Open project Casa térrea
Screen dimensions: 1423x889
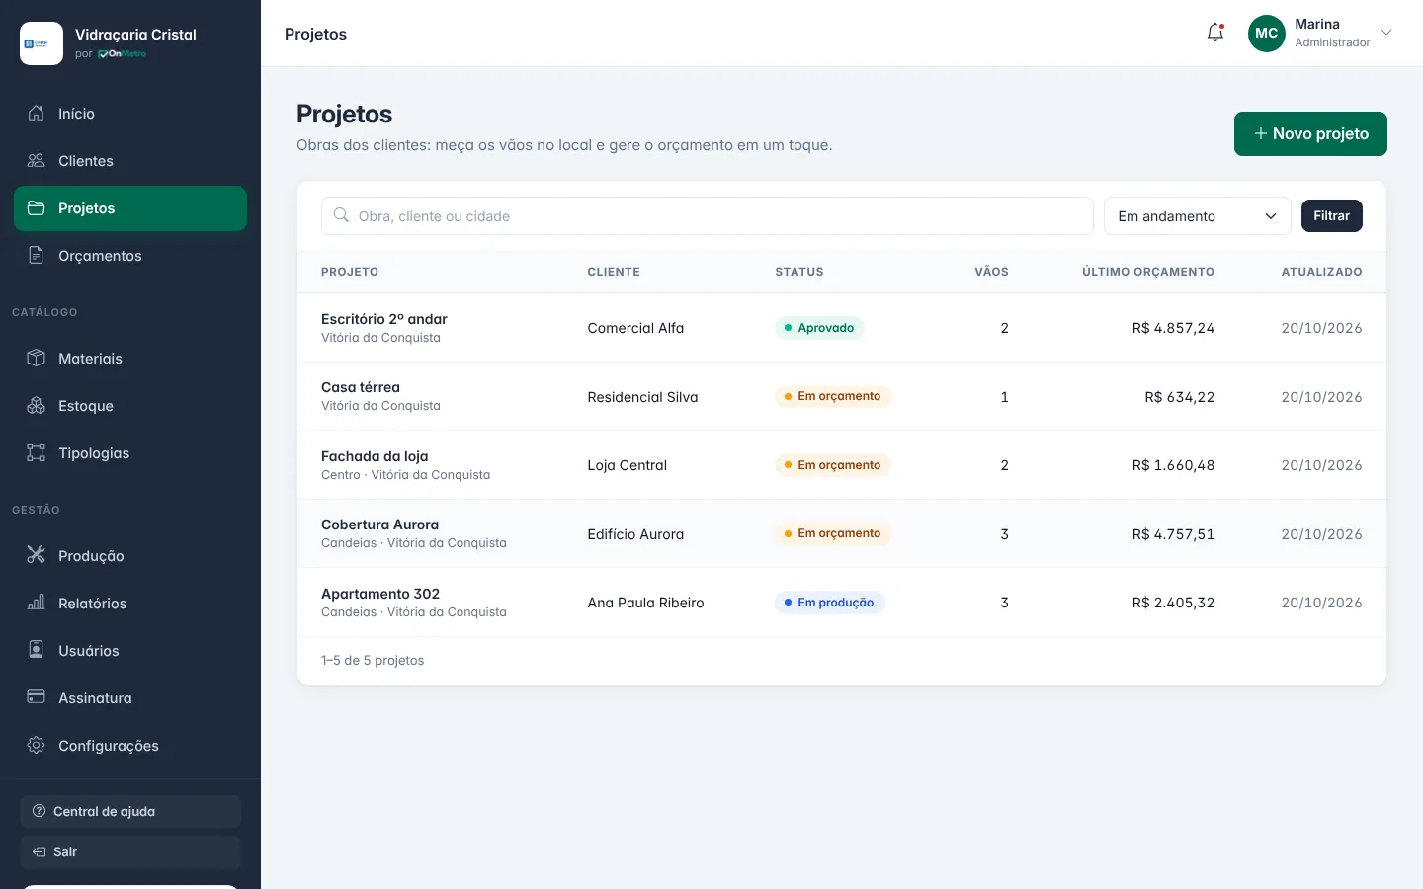point(361,387)
